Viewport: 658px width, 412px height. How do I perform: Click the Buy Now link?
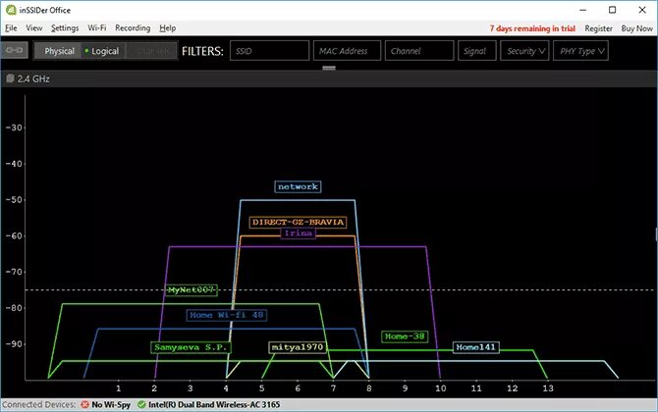pyautogui.click(x=636, y=28)
